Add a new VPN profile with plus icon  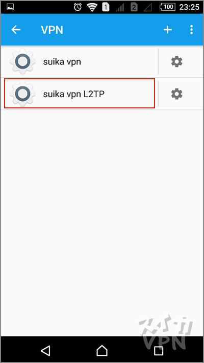coord(167,30)
